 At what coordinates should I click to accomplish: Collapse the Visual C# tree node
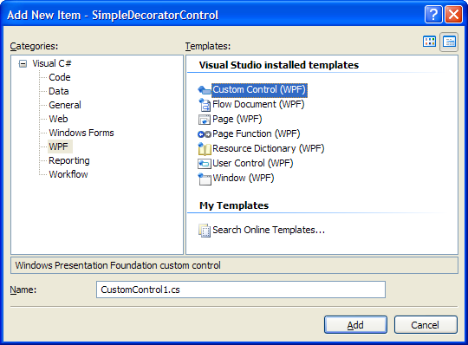tap(23, 63)
